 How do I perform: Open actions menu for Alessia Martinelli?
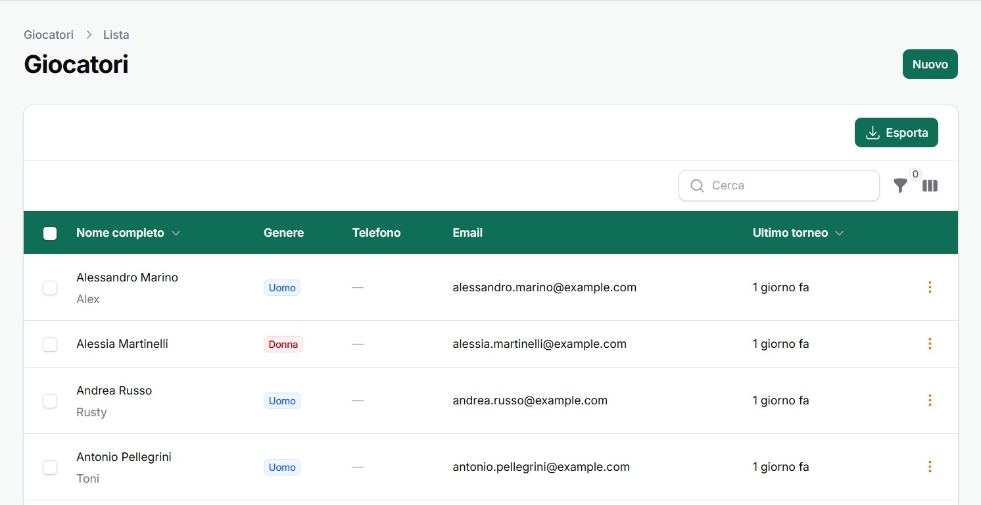930,344
